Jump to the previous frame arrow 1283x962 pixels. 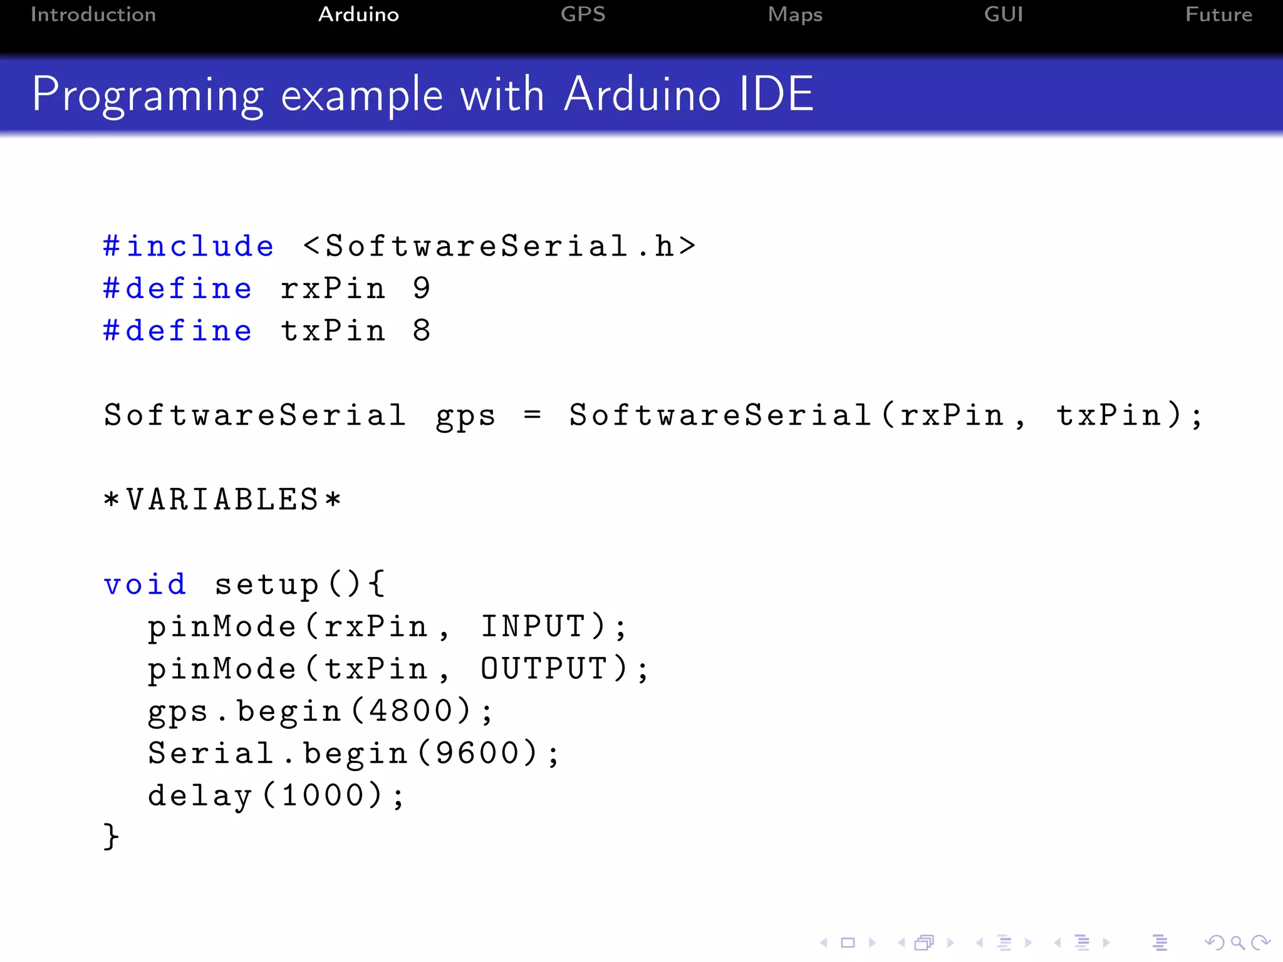click(x=901, y=942)
